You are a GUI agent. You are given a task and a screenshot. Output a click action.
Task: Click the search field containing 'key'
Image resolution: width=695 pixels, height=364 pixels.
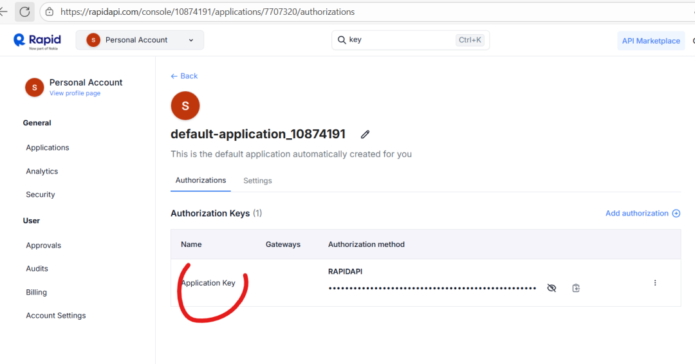coord(411,40)
